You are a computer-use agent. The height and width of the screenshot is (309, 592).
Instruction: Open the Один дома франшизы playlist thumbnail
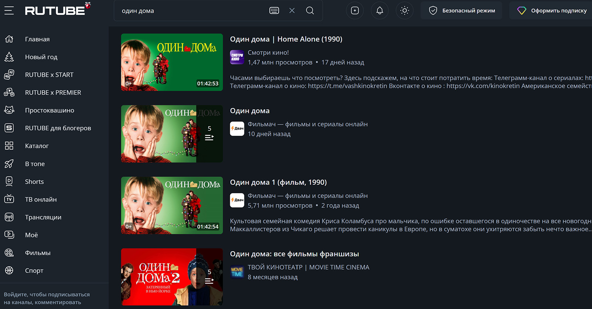(172, 277)
